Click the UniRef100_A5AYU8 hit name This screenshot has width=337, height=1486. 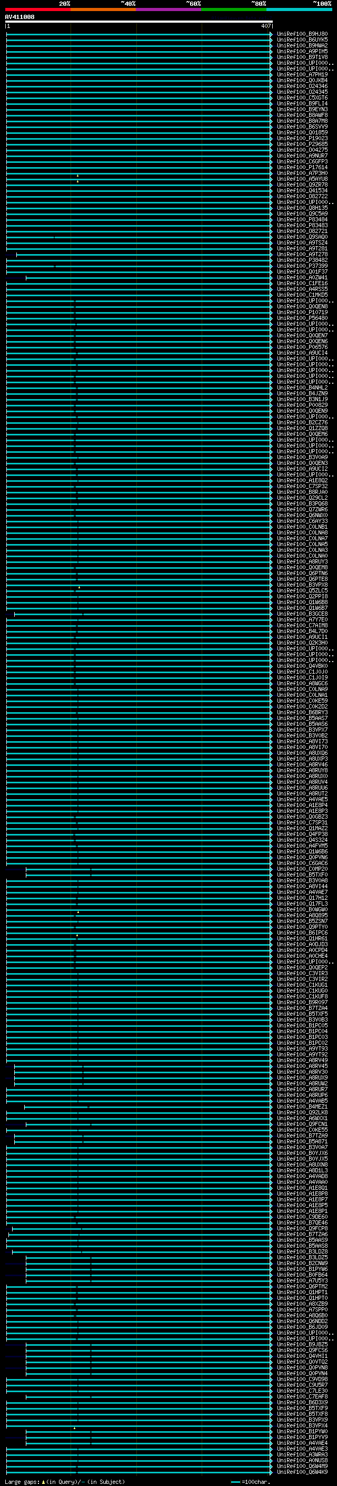point(302,179)
